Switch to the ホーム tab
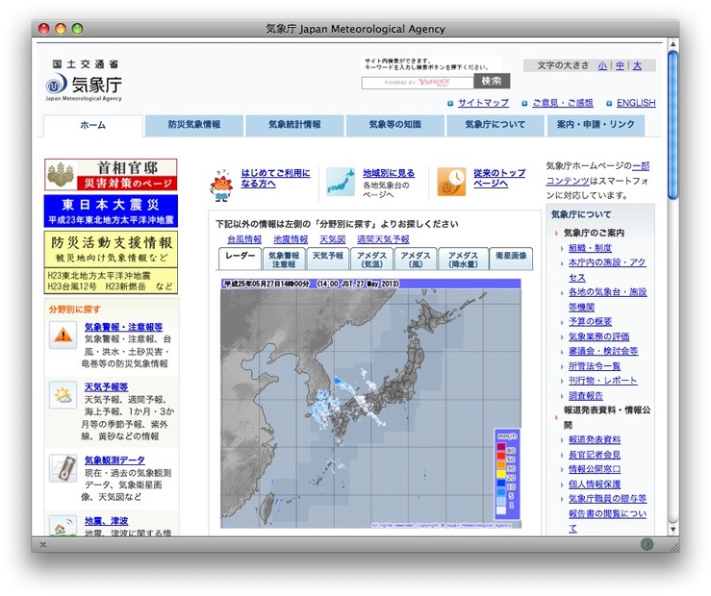 tap(93, 125)
